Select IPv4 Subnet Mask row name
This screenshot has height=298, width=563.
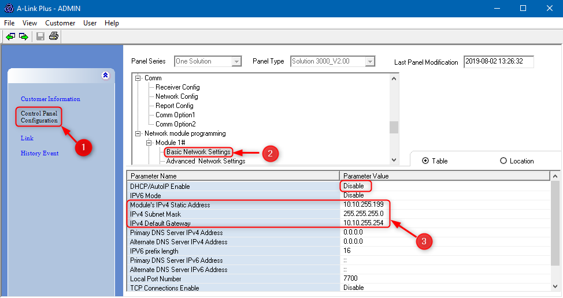[155, 214]
